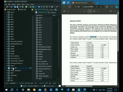Screen dimensions: 123x92
Task: Click the PDF vertical scrollbar
Action: (x=118, y=31)
